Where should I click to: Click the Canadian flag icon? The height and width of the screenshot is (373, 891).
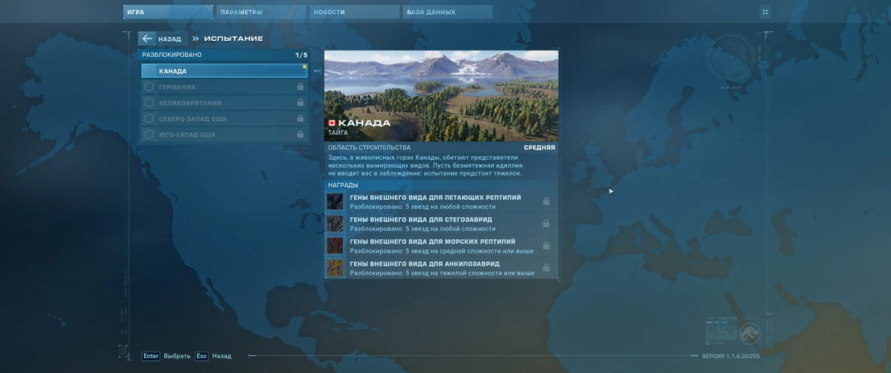(x=332, y=123)
